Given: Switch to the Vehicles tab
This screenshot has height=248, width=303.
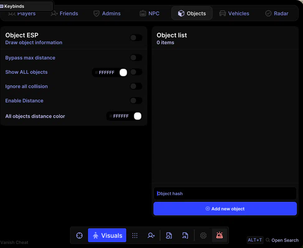Looking at the screenshot, I should coord(234,13).
